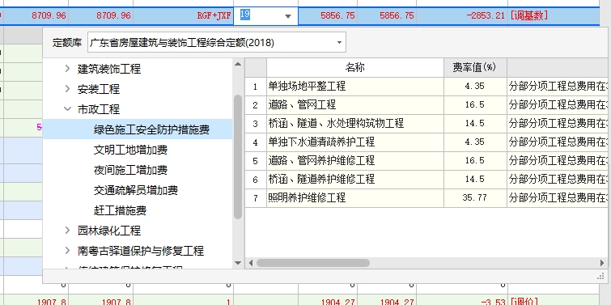Click the 市政工程 tree label
Screen dimensions: 611x305
(99, 109)
